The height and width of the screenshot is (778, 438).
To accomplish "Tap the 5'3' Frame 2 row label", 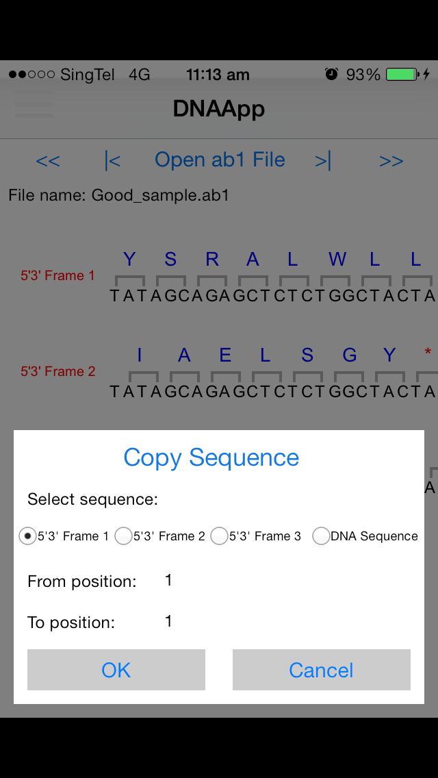I will [x=58, y=371].
